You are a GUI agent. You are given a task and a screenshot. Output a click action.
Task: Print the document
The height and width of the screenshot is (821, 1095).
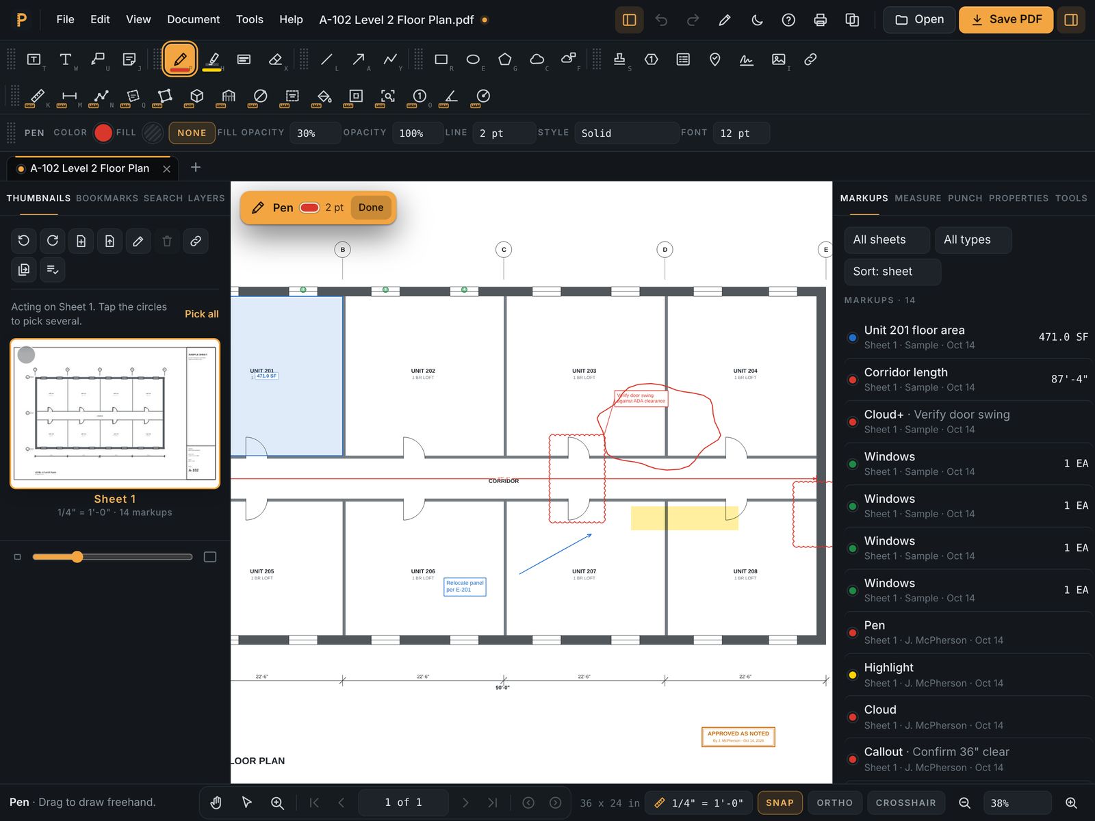(x=821, y=20)
